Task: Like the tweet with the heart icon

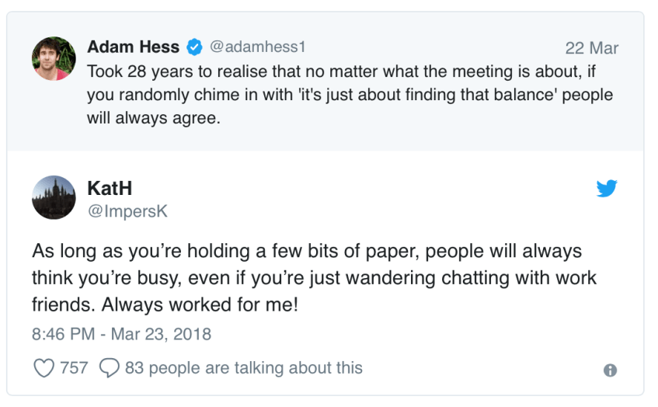Action: pos(44,367)
